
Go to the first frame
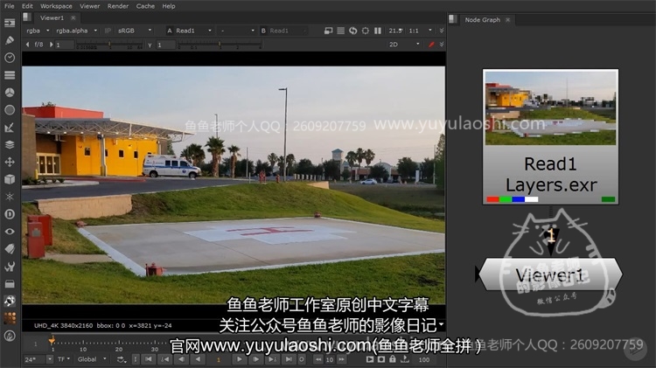tap(148, 359)
